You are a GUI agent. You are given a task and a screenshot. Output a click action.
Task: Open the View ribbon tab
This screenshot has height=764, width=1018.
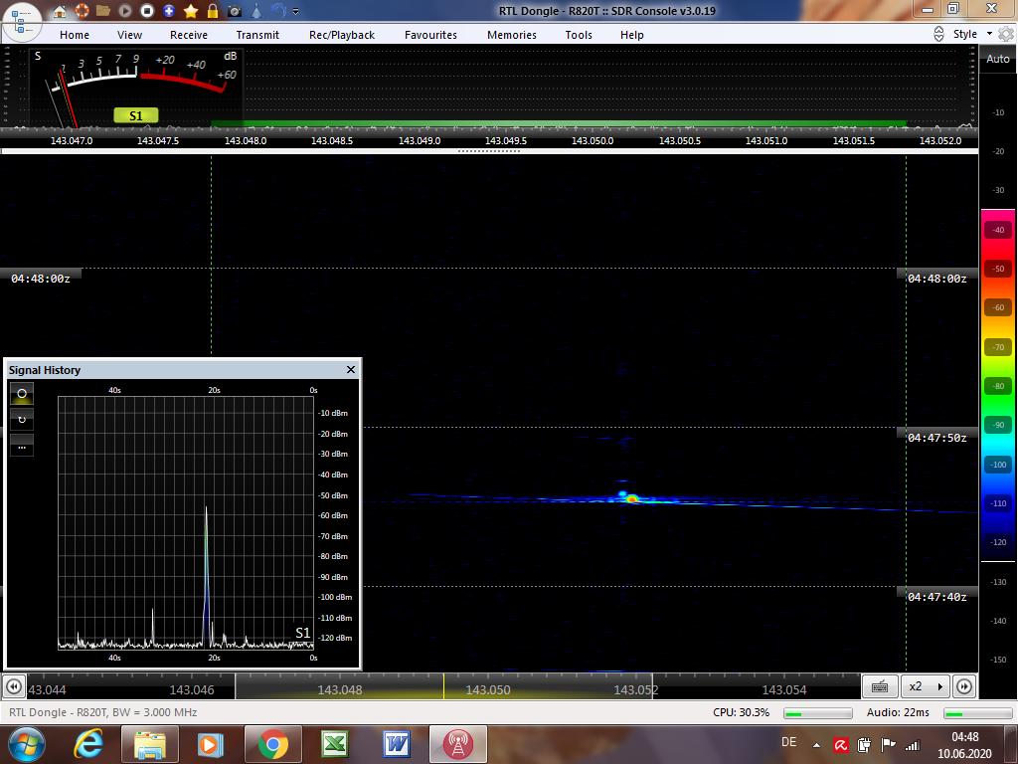[129, 35]
